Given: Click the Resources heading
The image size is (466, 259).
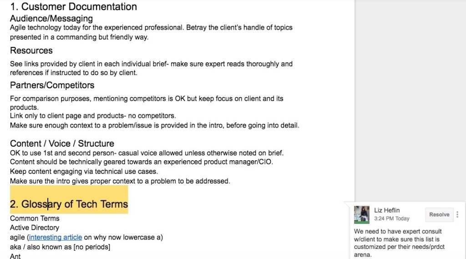Looking at the screenshot, I should [x=31, y=51].
